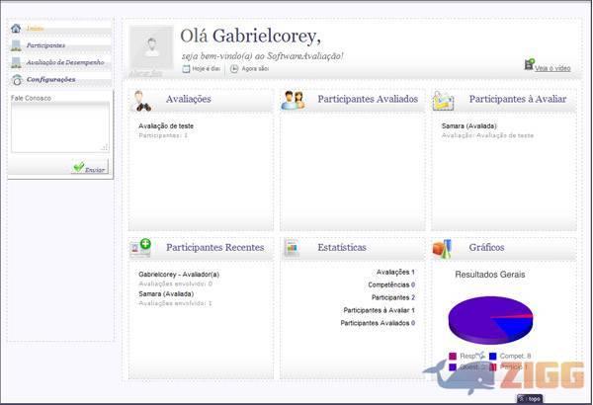Click the purple Quest legend swatch
The width and height of the screenshot is (593, 405).
click(x=453, y=367)
